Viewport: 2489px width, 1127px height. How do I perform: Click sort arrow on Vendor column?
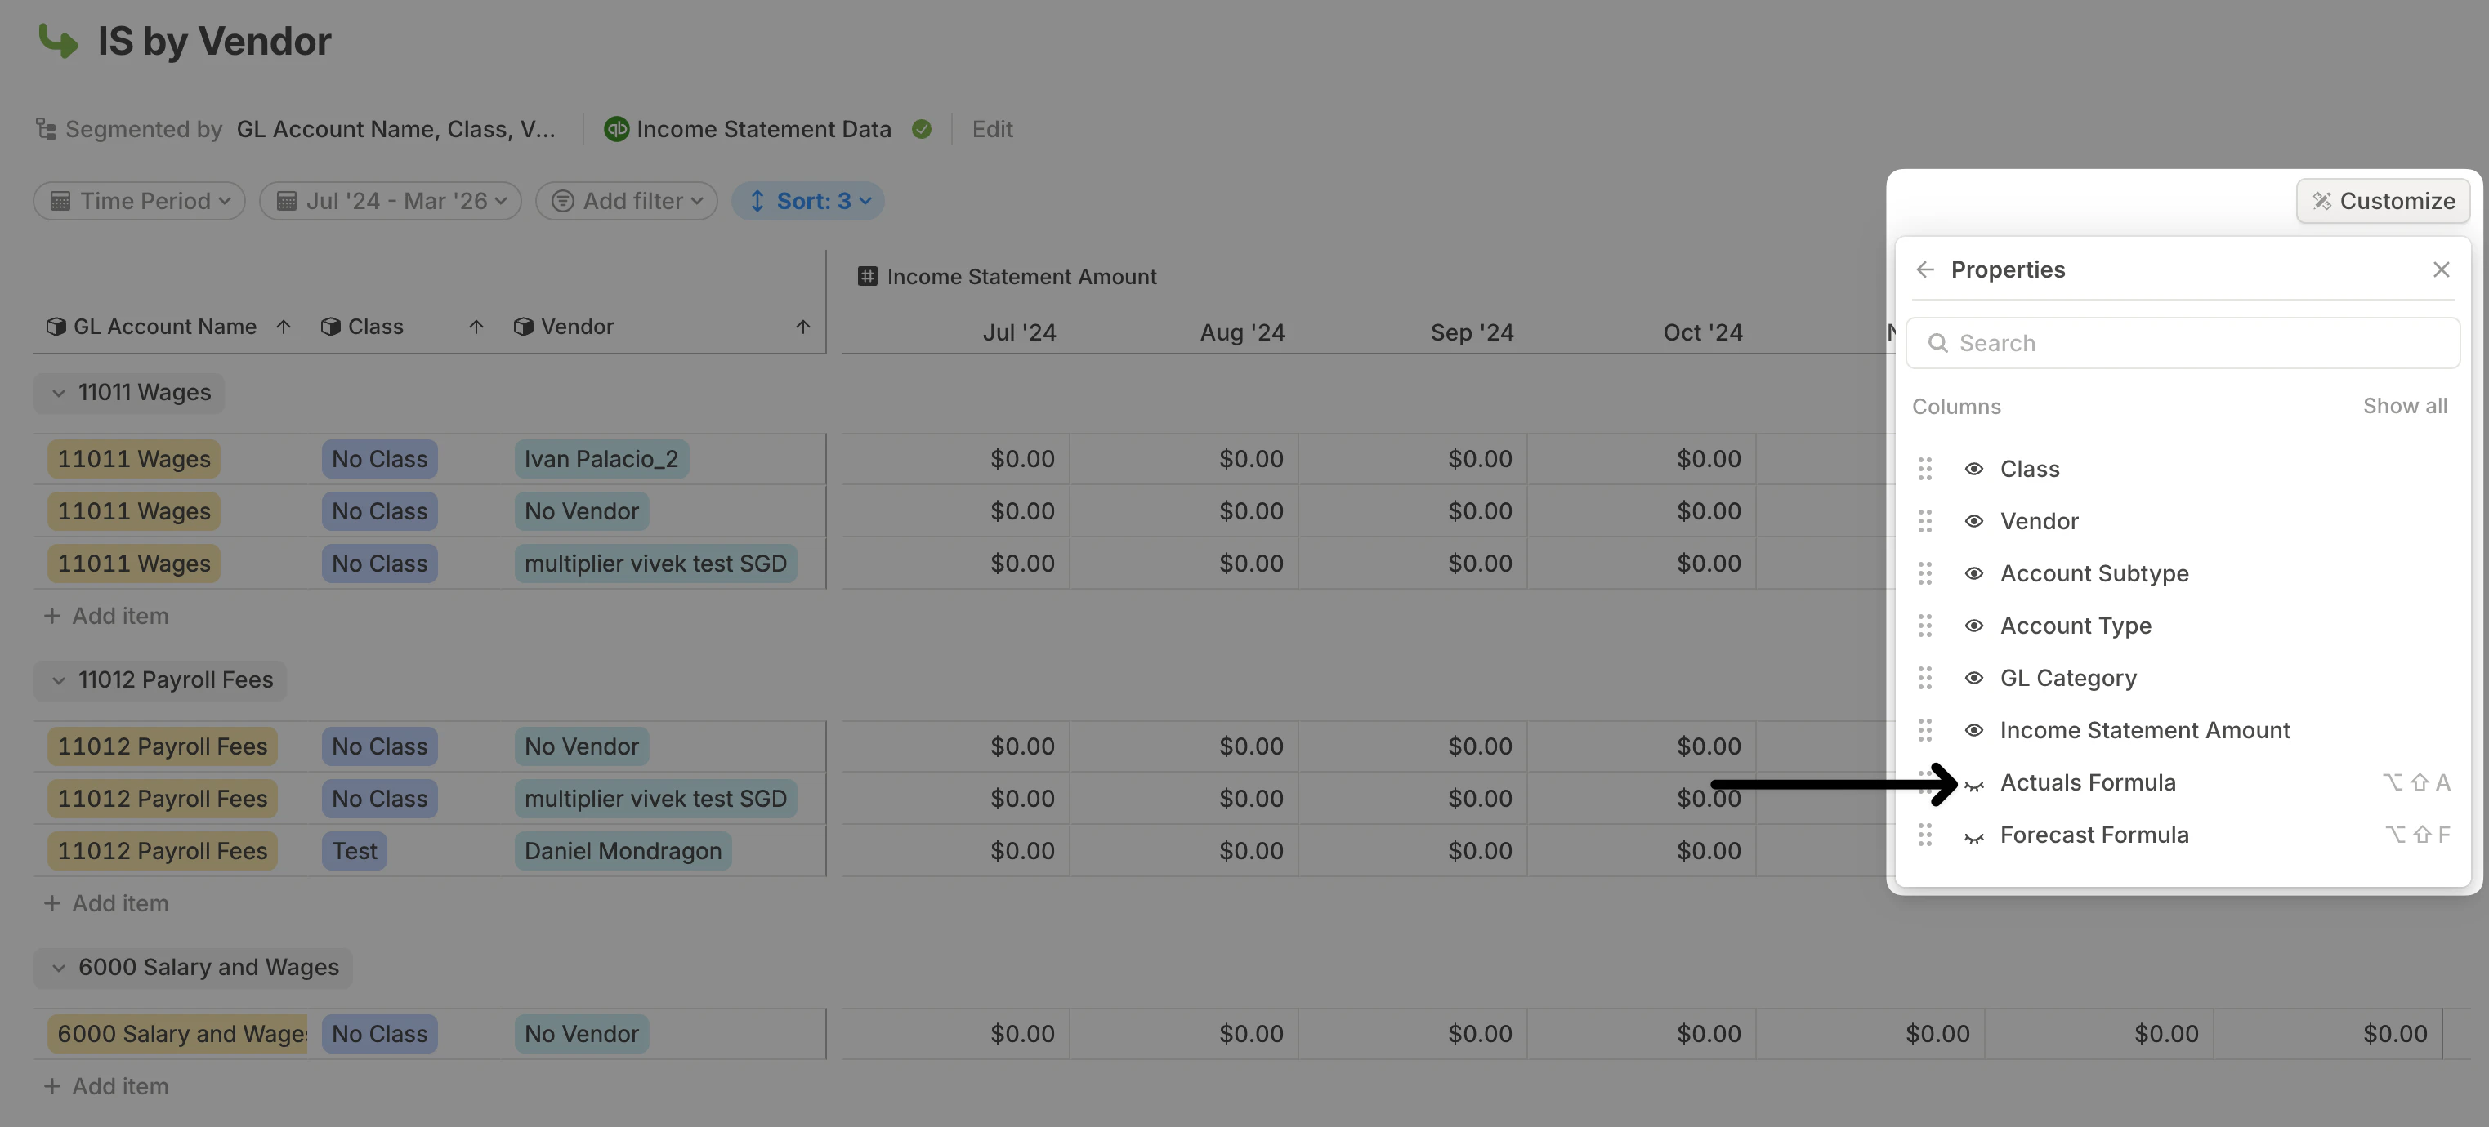(802, 327)
